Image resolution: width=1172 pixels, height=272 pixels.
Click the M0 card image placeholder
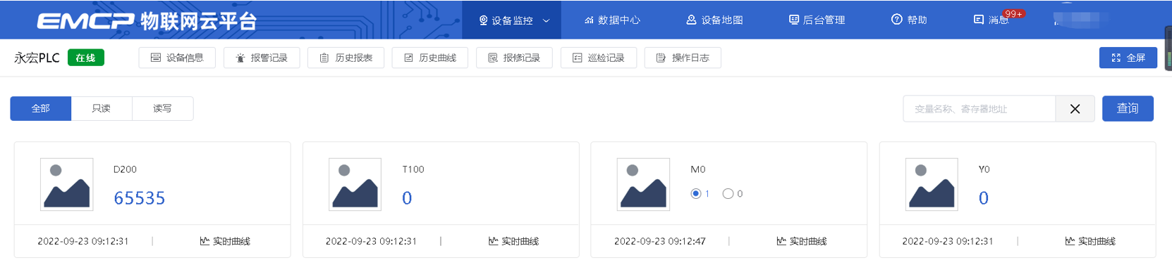pos(643,184)
